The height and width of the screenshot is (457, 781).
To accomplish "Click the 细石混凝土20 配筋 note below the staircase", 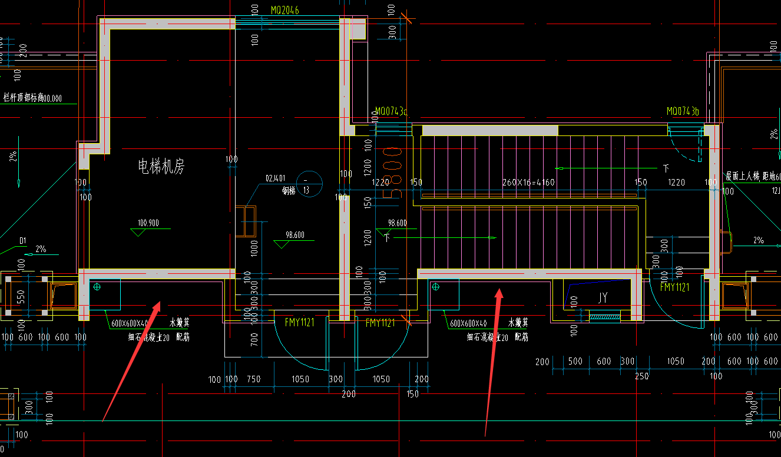I will pos(497,337).
